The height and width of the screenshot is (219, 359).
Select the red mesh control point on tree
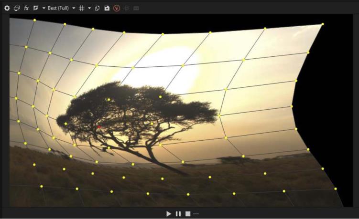tap(99, 127)
